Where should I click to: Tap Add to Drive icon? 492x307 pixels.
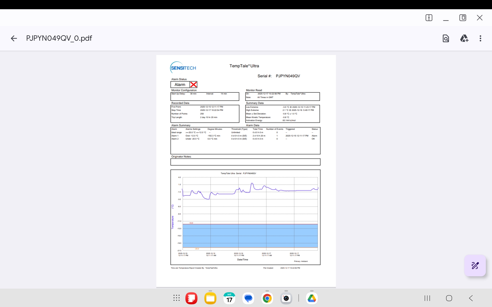(464, 38)
